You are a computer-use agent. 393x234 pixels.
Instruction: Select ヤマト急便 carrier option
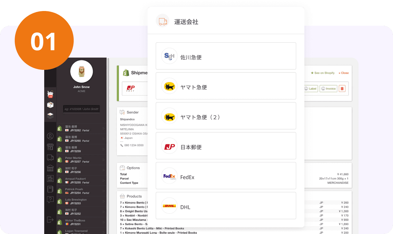(x=226, y=86)
